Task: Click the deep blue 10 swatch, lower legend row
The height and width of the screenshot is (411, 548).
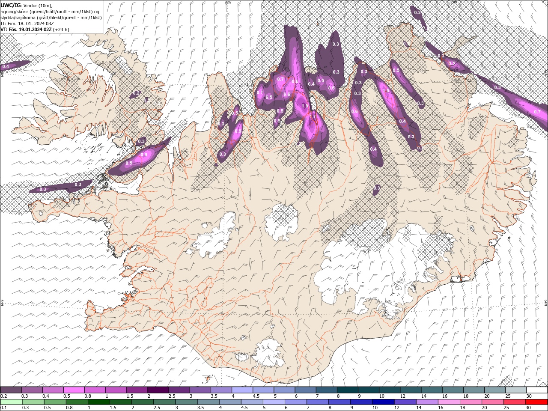Action: pos(383,402)
